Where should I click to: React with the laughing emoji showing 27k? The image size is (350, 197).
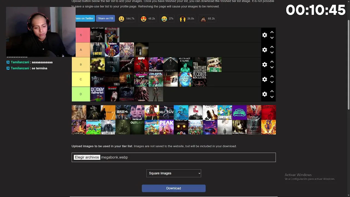(x=167, y=19)
